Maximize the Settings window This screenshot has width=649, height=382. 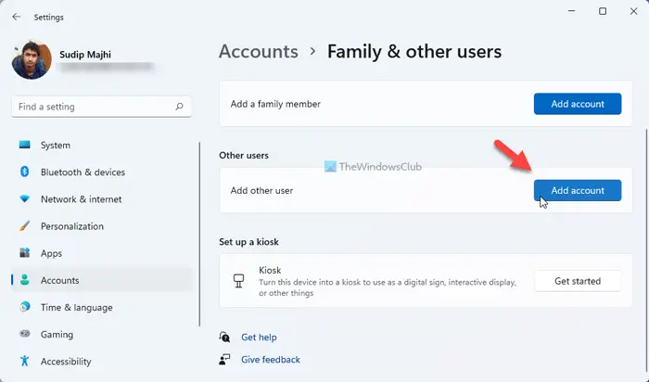tap(603, 11)
